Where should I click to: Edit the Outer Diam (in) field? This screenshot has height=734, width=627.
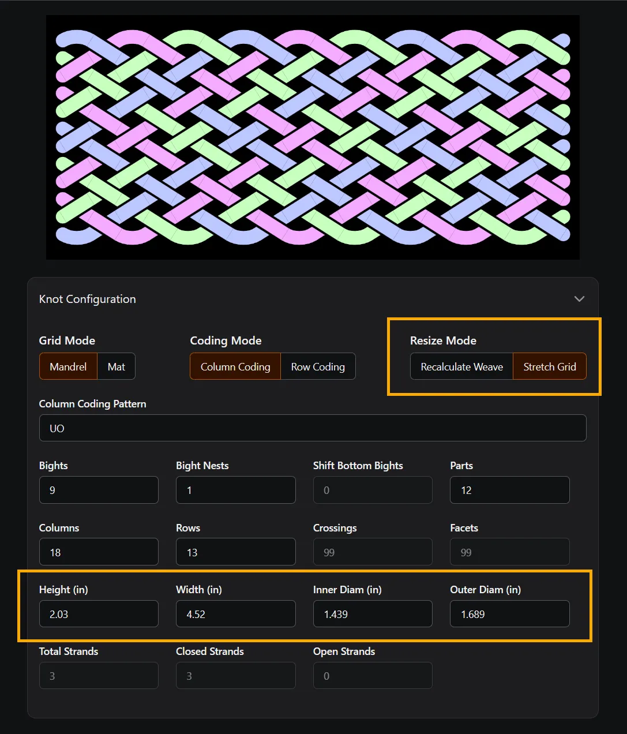coord(509,614)
